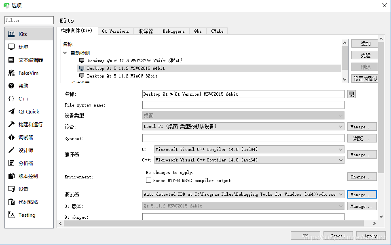This screenshot has height=245, width=391.
Task: Click the File system name field
Action: (x=243, y=105)
